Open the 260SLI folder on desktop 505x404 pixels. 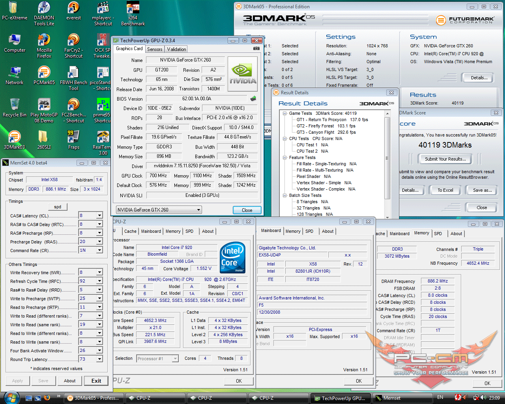44,140
